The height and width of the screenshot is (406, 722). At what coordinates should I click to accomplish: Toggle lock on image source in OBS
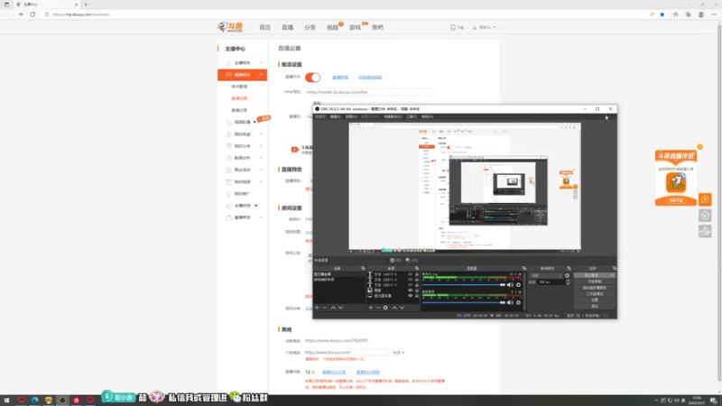[417, 291]
